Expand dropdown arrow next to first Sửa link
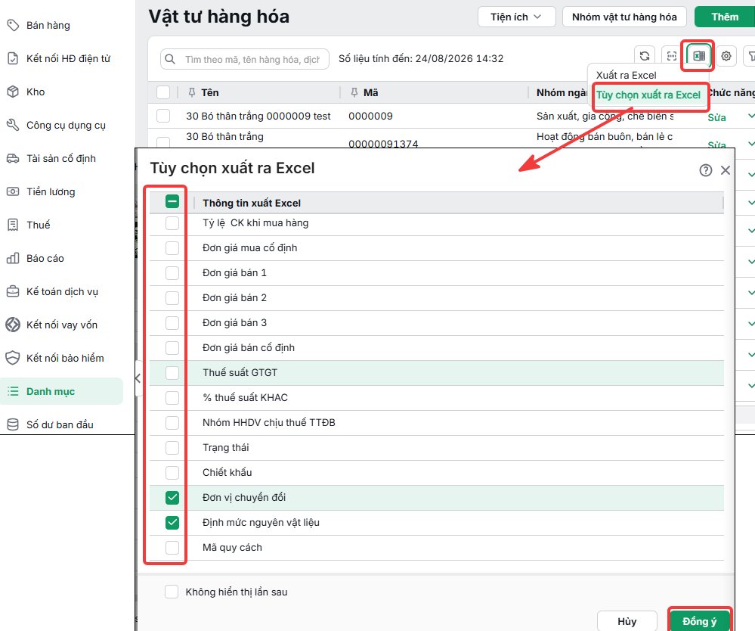The height and width of the screenshot is (631, 755). click(x=750, y=116)
